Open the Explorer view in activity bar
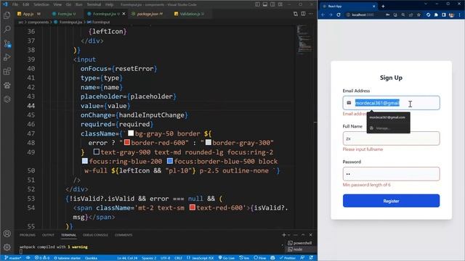The height and width of the screenshot is (261, 465). (7, 15)
